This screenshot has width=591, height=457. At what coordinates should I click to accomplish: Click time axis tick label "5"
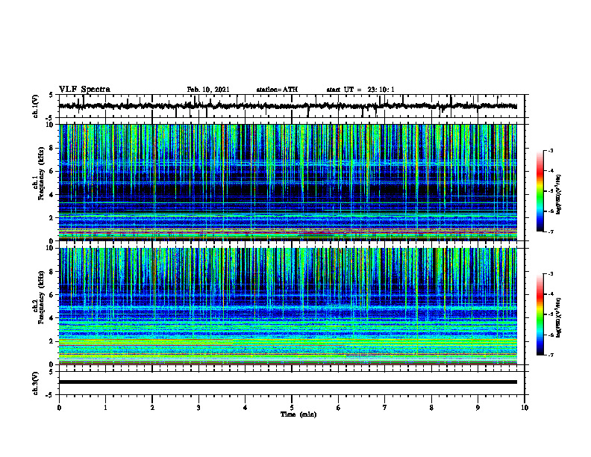click(x=292, y=408)
